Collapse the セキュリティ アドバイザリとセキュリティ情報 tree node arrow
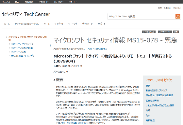Viewport: 183px width, 125px height. (7, 37)
